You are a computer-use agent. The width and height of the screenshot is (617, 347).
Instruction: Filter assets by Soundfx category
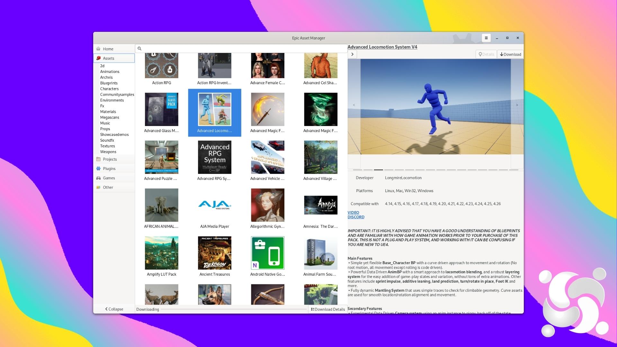point(107,140)
